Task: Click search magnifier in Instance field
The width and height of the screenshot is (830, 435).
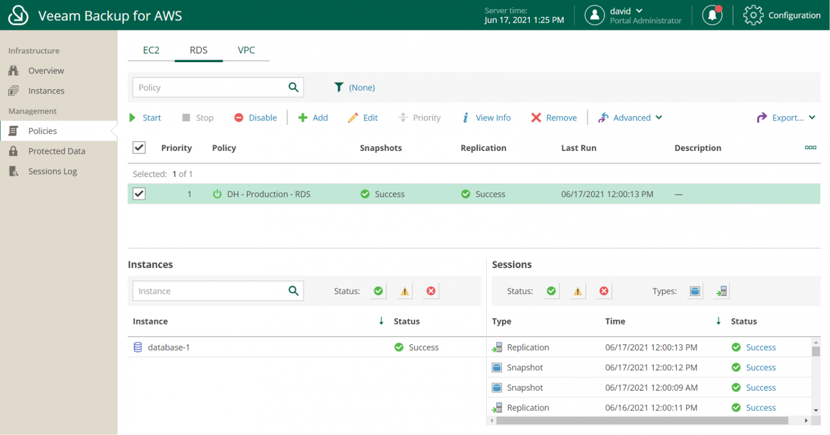Action: [x=293, y=291]
